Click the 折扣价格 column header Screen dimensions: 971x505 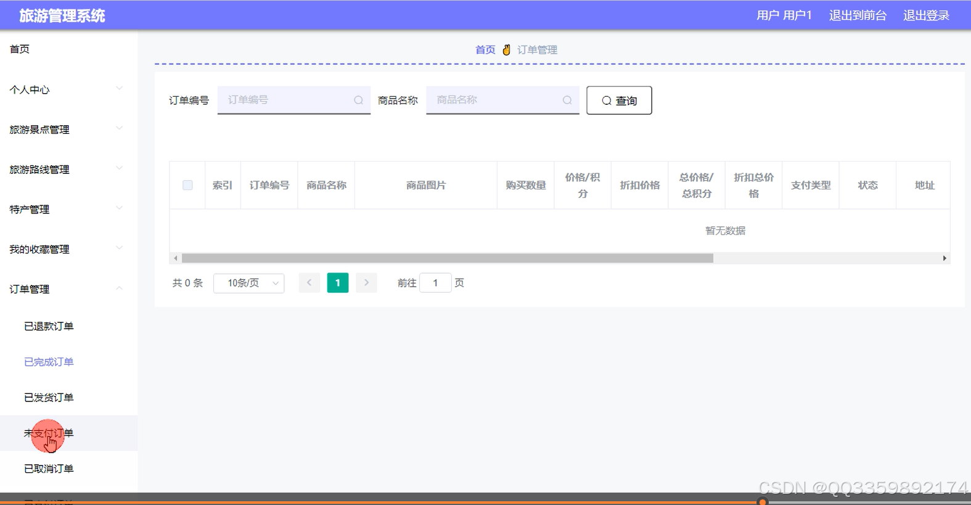(x=640, y=185)
